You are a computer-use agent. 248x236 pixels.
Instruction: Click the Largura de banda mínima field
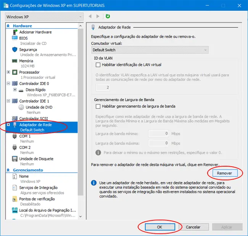coord(158,133)
